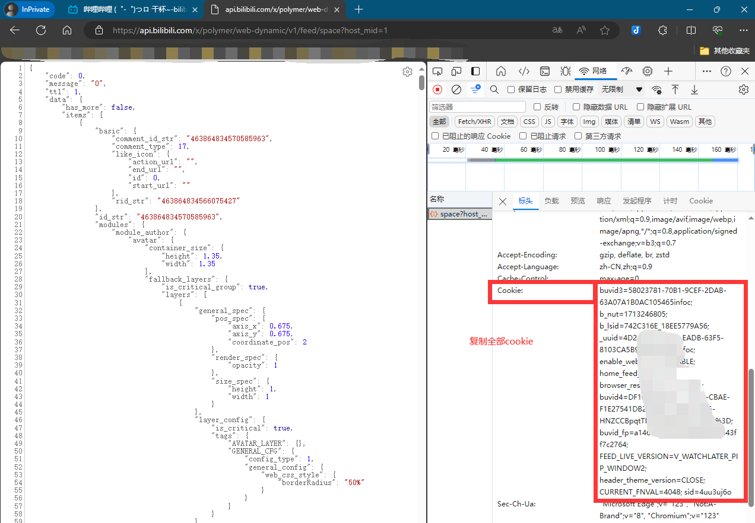Click the 筛选器 filter input field
This screenshot has height=523, width=755.
point(477,107)
